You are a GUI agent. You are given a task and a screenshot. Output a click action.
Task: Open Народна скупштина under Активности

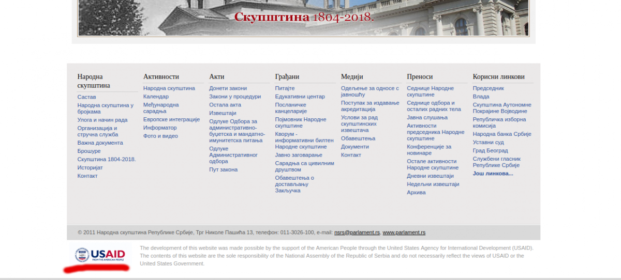click(169, 88)
